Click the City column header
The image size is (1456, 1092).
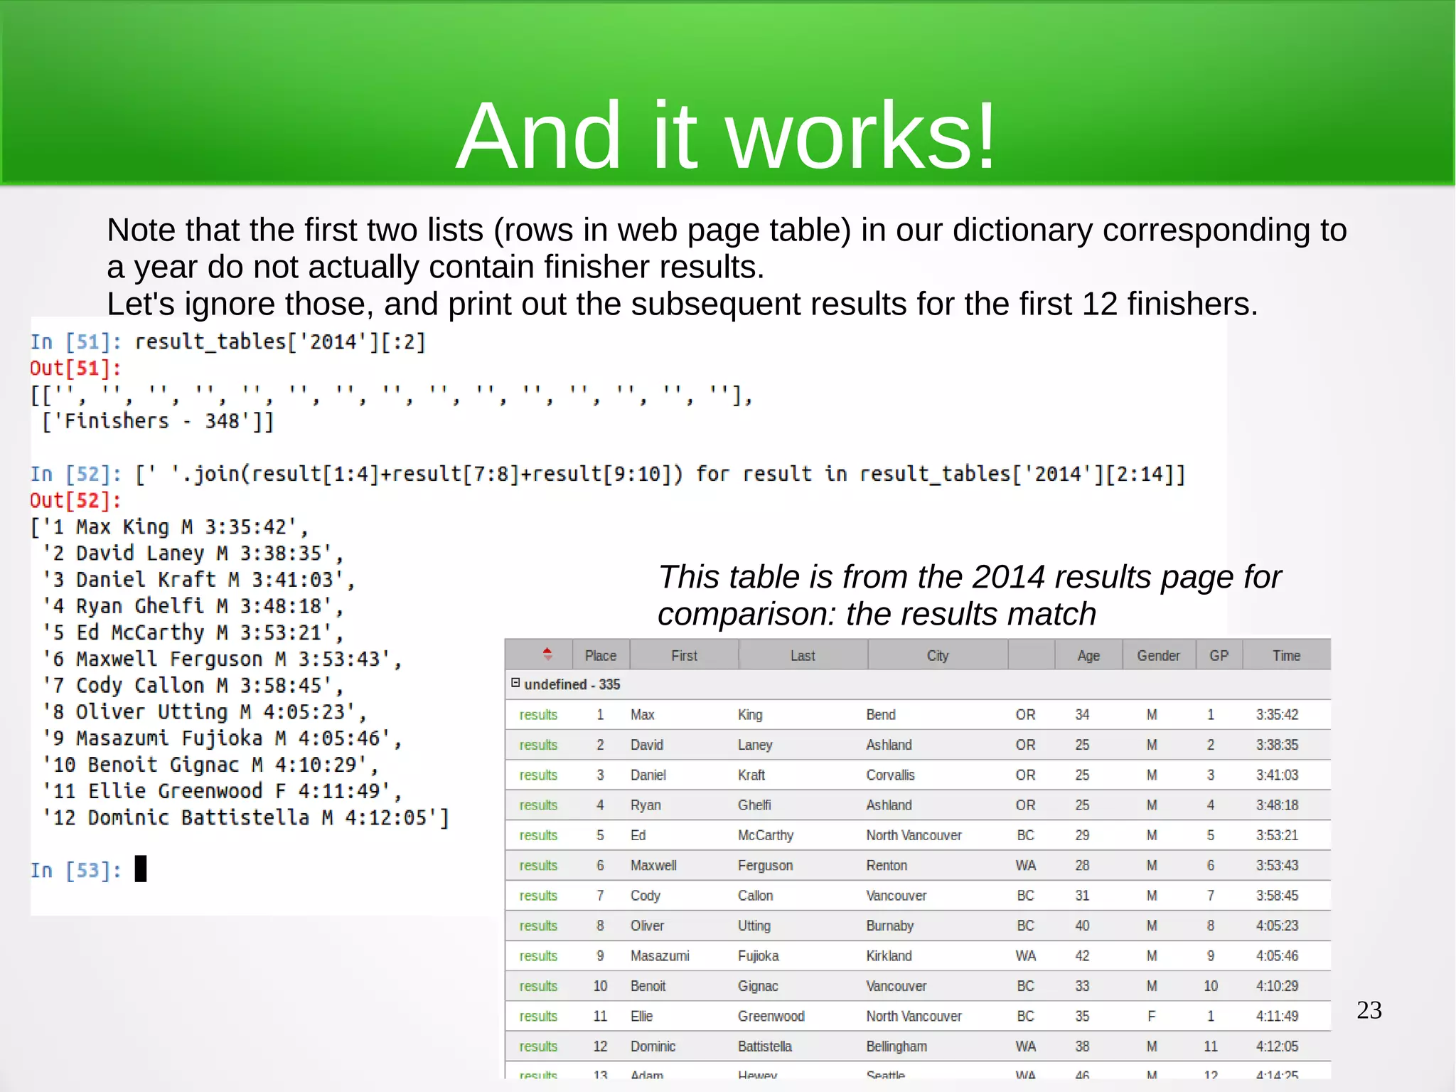(x=937, y=656)
